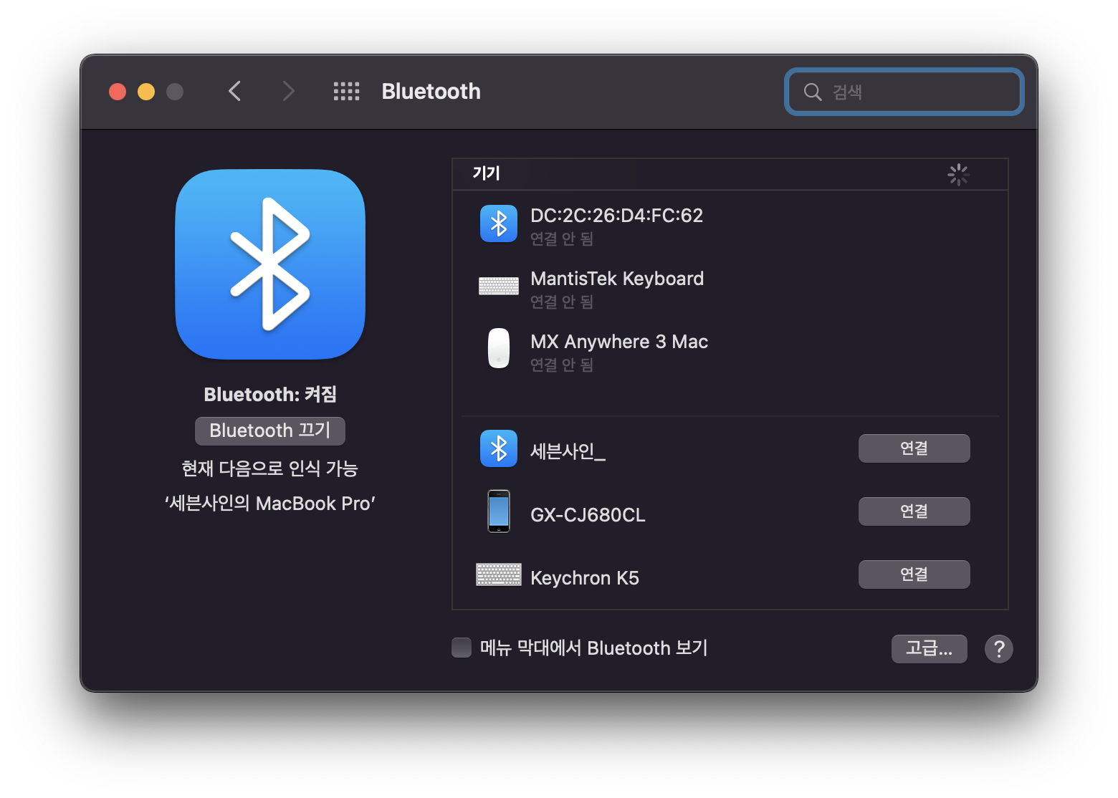Focus the 검색 search field
Viewport: 1118px width, 798px height.
pyautogui.click(x=904, y=92)
